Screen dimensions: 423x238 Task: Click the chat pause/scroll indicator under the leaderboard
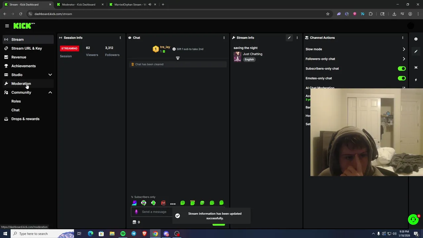click(x=178, y=58)
